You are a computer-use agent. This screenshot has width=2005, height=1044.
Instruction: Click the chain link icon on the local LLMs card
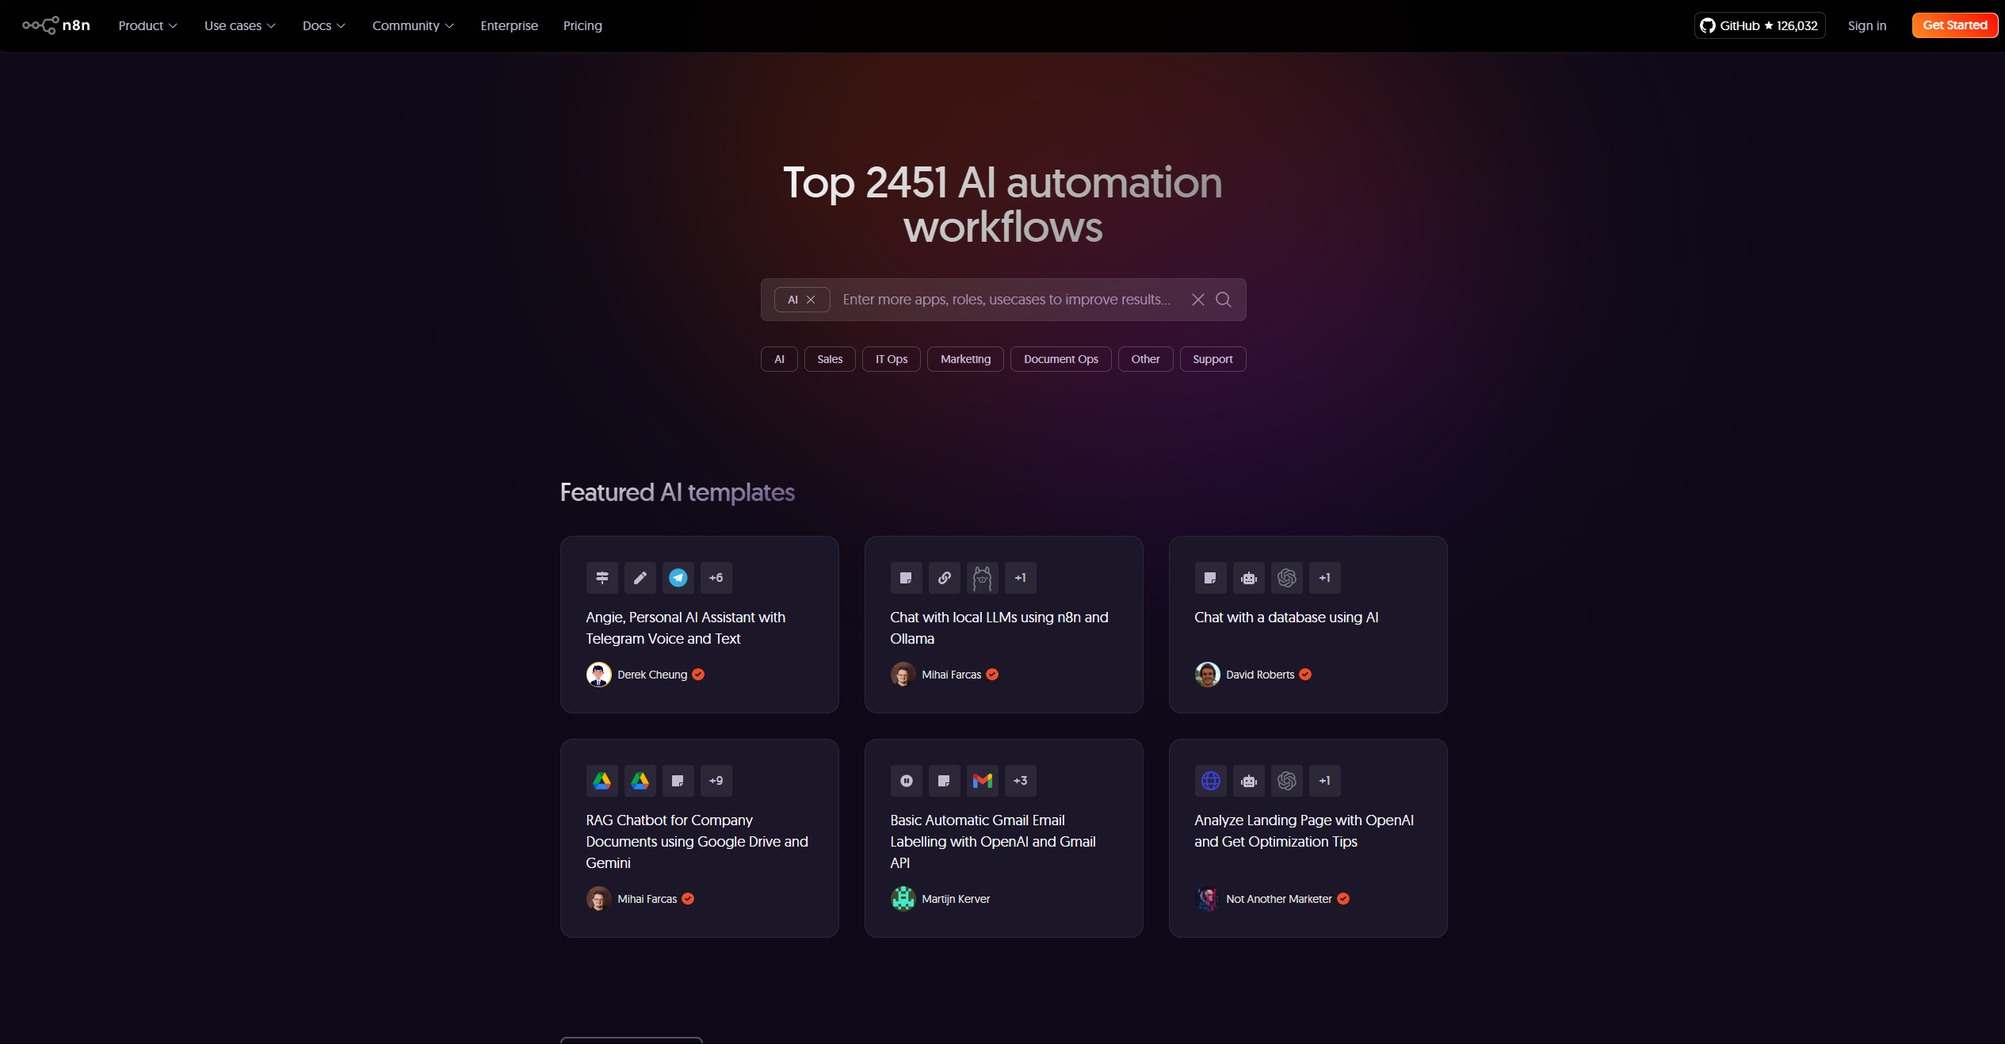(x=945, y=578)
